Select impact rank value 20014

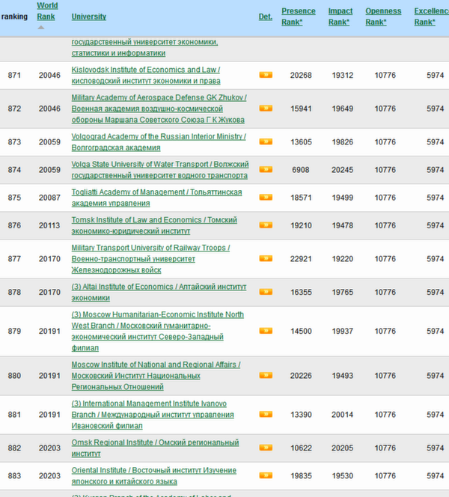click(x=343, y=415)
